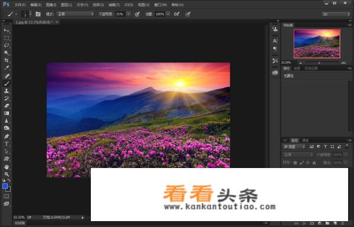This screenshot has width=354, height=227.
Task: Change the screen mode
Action: click(6, 204)
